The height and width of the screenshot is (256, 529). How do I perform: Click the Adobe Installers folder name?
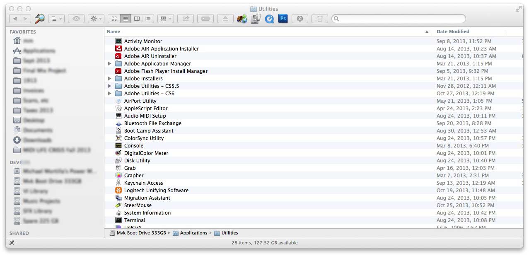[143, 79]
